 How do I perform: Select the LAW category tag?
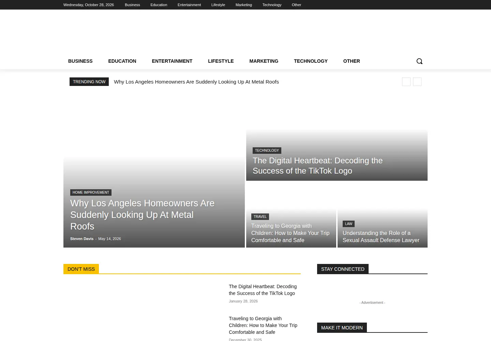click(348, 224)
